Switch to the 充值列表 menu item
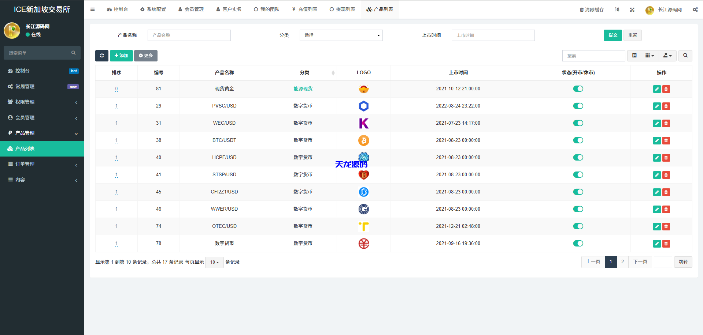Screen dimensions: 703x335 (x=305, y=9)
